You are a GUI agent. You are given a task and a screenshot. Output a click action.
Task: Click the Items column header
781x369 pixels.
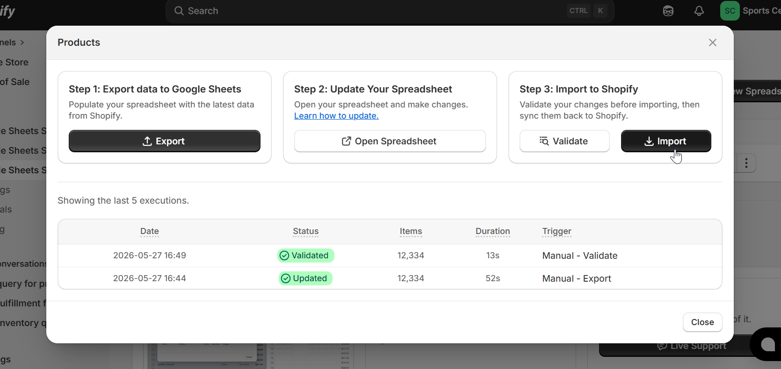click(x=411, y=231)
